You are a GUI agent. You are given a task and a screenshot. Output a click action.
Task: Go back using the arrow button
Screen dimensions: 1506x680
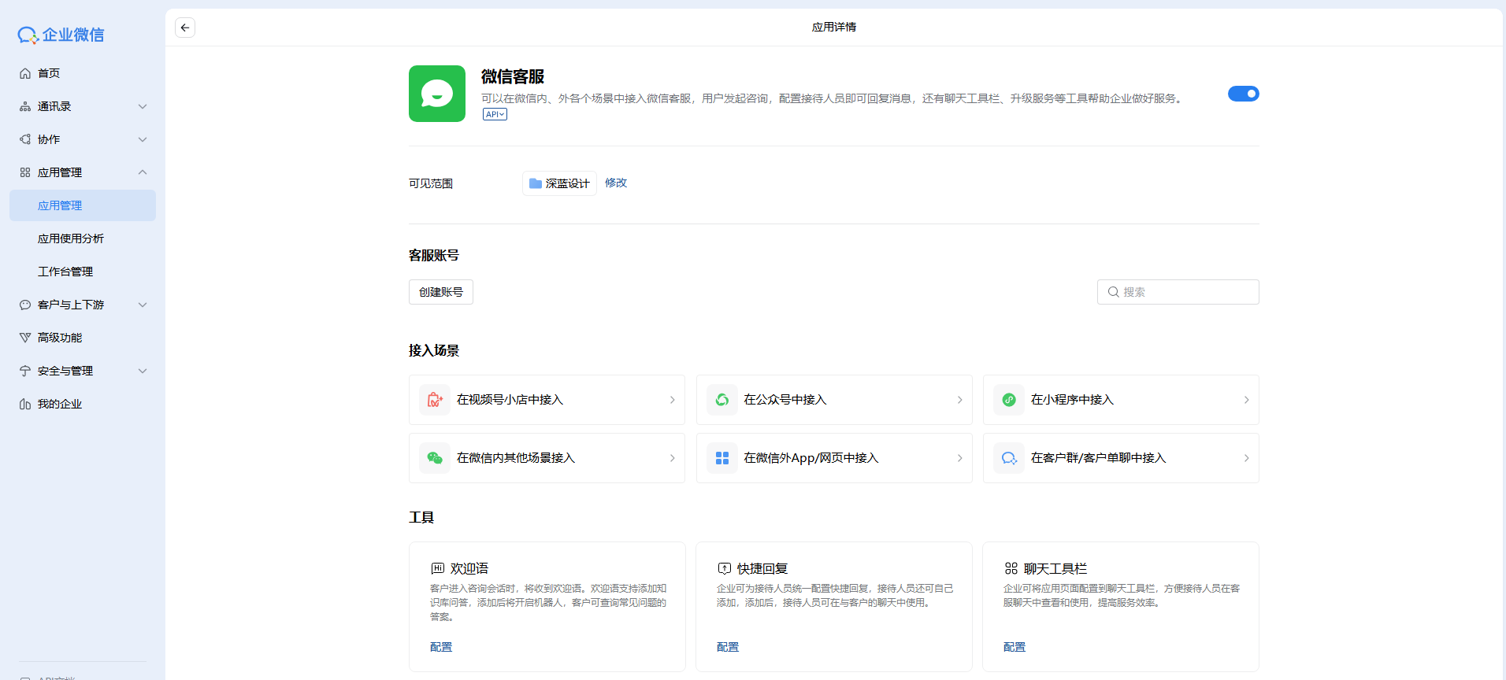pyautogui.click(x=185, y=28)
